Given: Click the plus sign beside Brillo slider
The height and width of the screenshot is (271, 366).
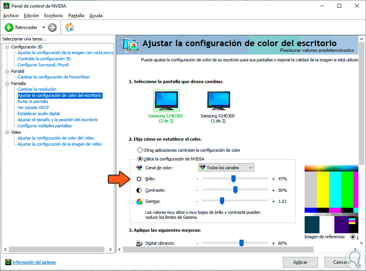Looking at the screenshot, I should (x=273, y=179).
